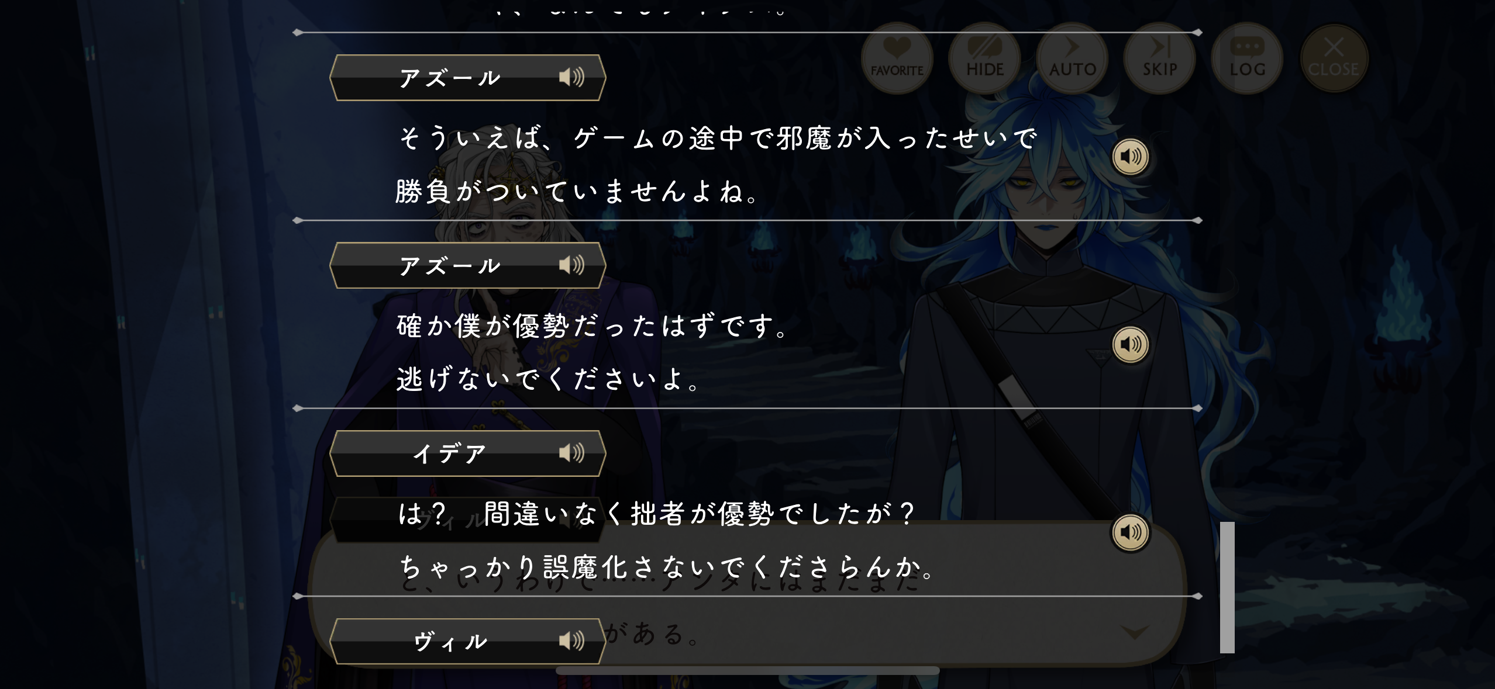Click the ちゃっかり誤魔化さないで log line
This screenshot has width=1495, height=689.
click(667, 567)
